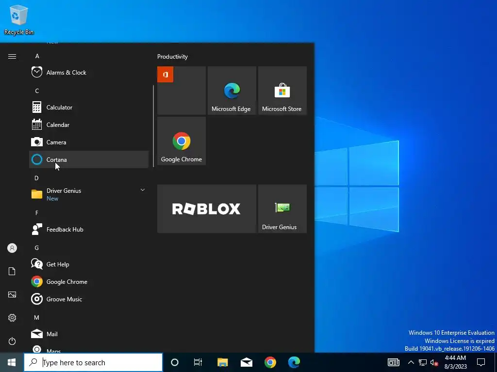Expand the Start menu hamburger button

tap(12, 56)
